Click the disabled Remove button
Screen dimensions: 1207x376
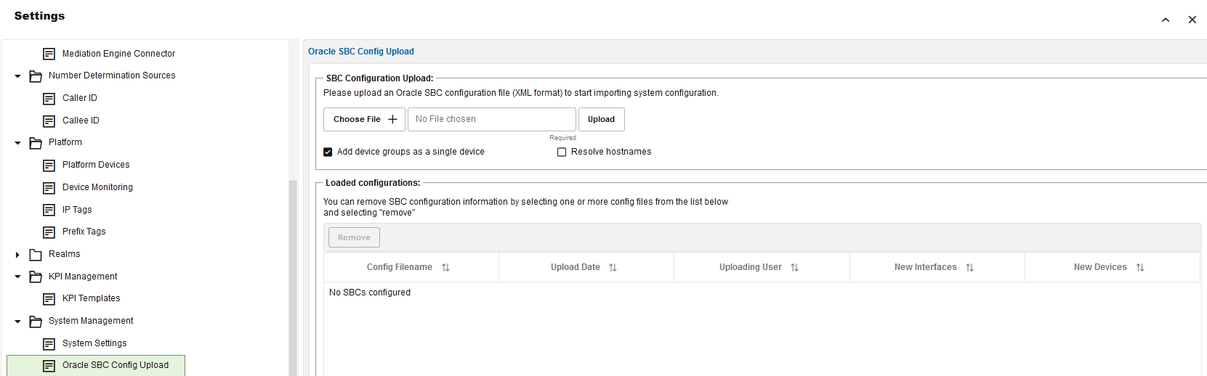click(354, 237)
